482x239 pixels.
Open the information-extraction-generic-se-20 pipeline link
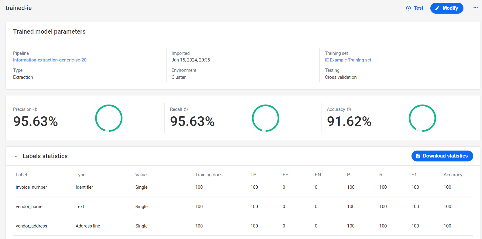(50, 60)
